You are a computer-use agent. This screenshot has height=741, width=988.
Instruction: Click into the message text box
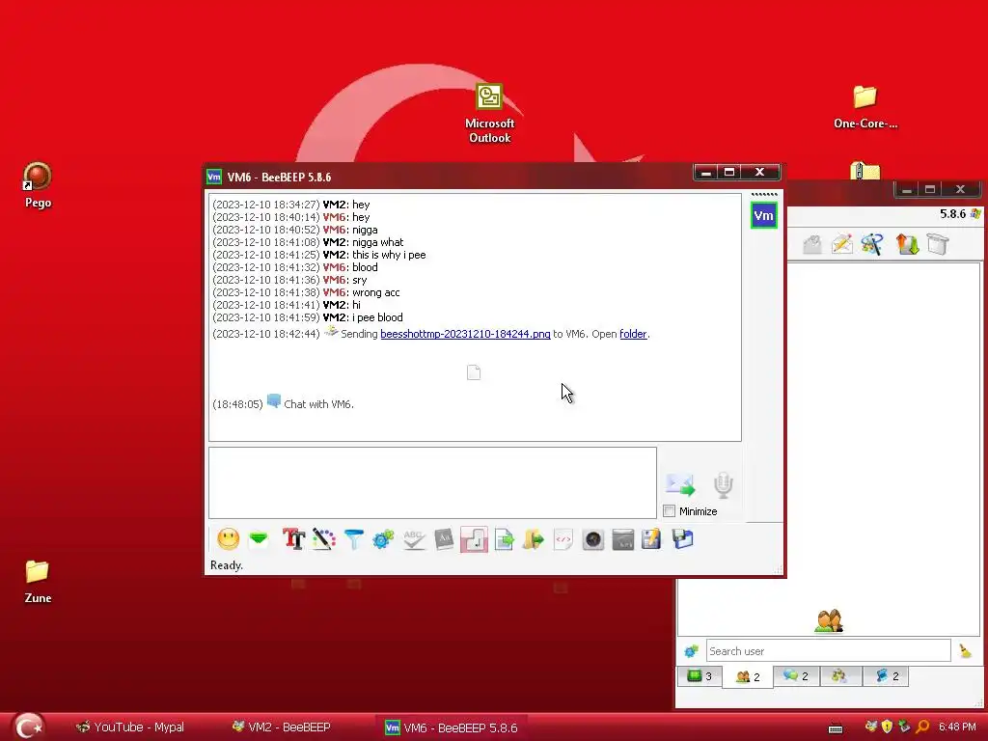click(432, 482)
